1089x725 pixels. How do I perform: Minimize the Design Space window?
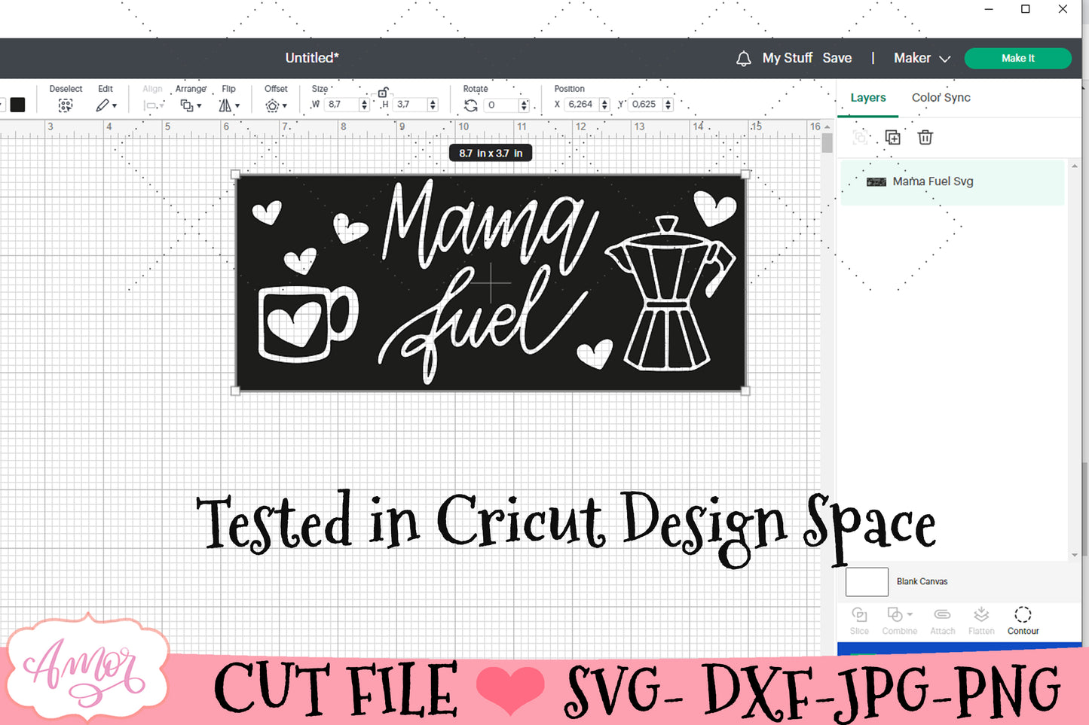pos(989,9)
